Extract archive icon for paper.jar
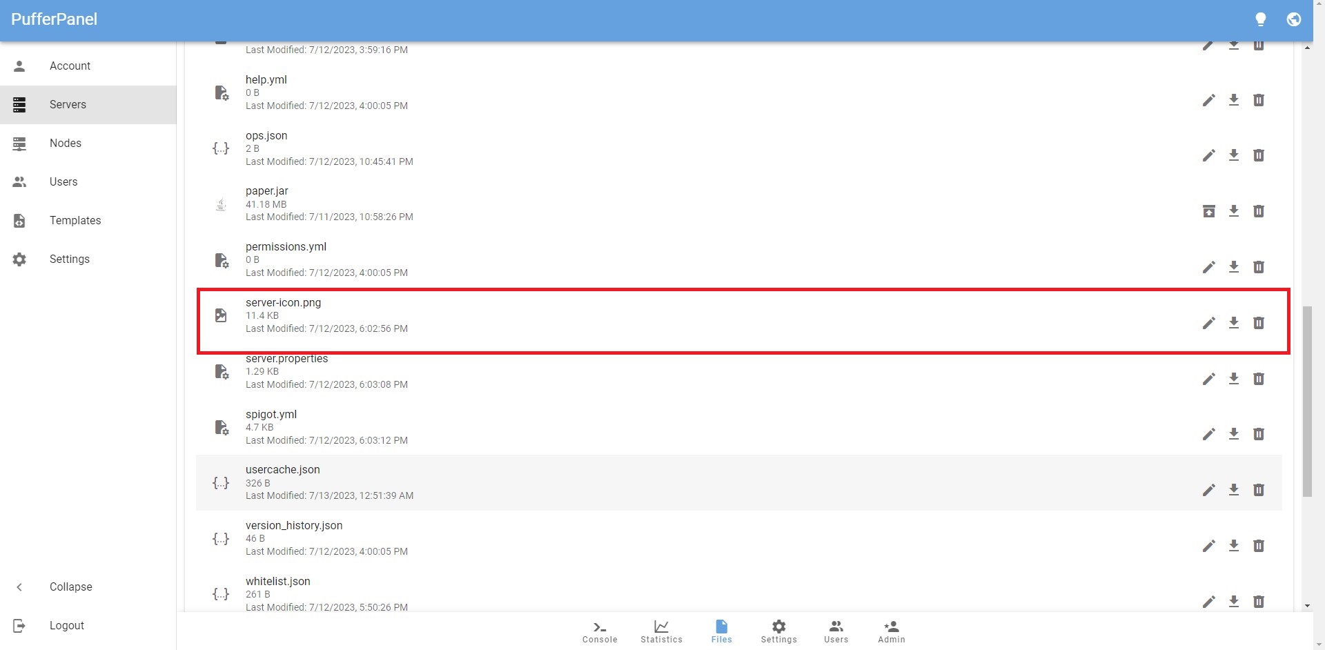Screen dimensions: 1325x650 click(1208, 211)
